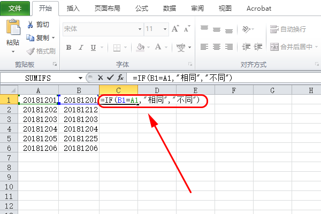Image resolution: width=321 pixels, height=214 pixels.
Task: Open Name Box dropdown next to SUMIFS
Action: pyautogui.click(x=80, y=78)
